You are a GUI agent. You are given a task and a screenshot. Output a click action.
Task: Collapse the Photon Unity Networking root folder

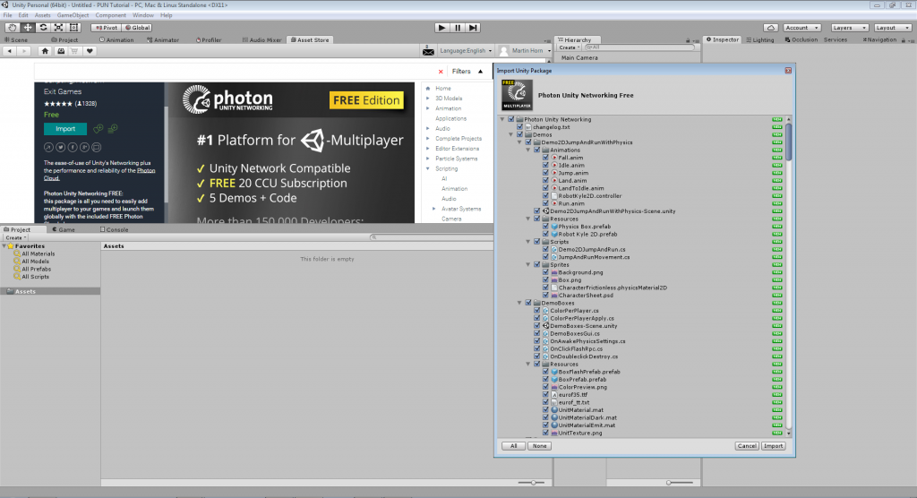coord(502,119)
